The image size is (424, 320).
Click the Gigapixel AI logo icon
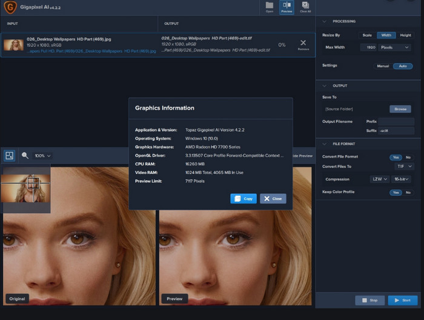point(10,8)
